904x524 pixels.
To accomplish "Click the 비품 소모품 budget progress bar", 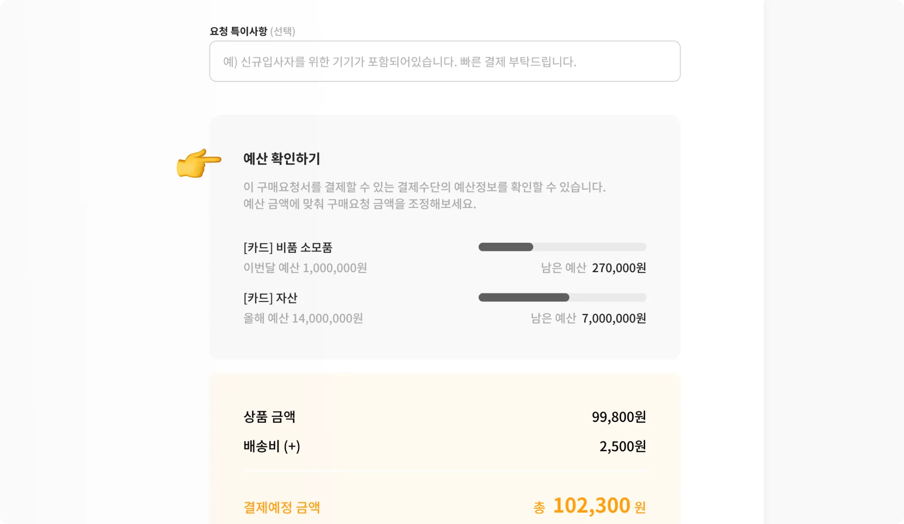I will tap(562, 247).
